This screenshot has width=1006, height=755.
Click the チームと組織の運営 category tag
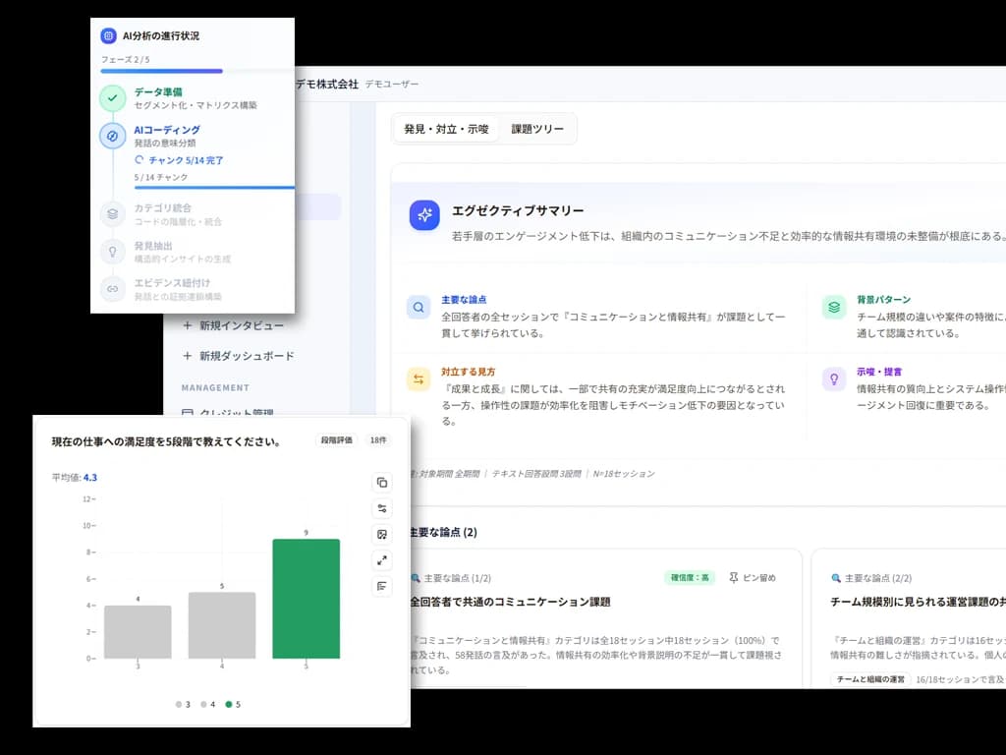[870, 679]
